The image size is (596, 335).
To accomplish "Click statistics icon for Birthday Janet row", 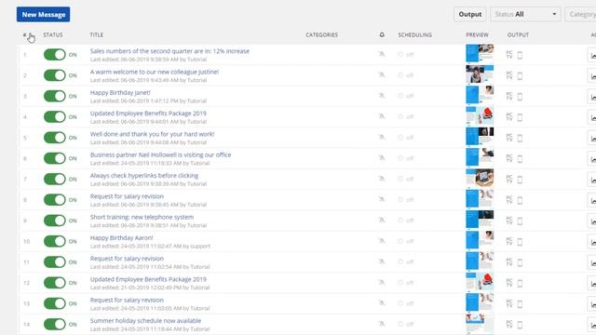I will pyautogui.click(x=592, y=97).
